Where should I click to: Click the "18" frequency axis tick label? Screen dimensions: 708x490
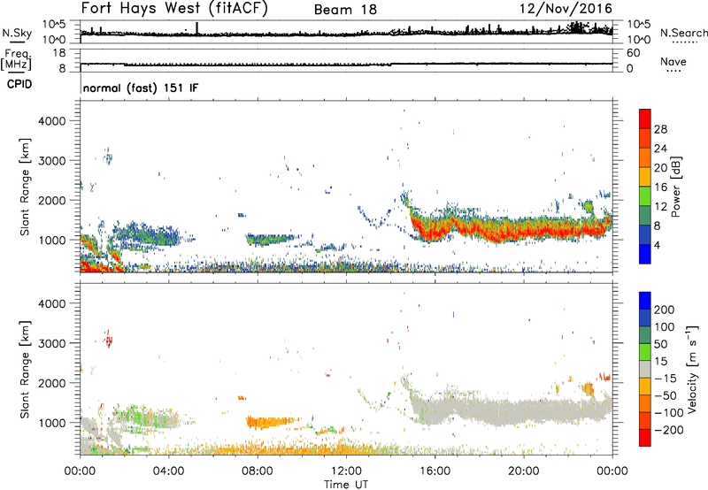tap(59, 53)
